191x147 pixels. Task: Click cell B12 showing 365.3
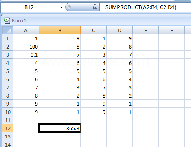coord(60,128)
